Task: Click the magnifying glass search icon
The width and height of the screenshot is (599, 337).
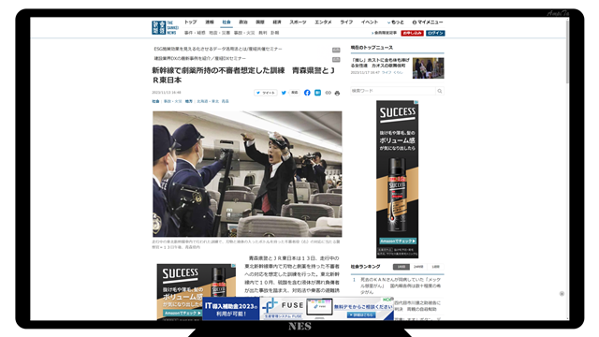Action: pos(440,91)
